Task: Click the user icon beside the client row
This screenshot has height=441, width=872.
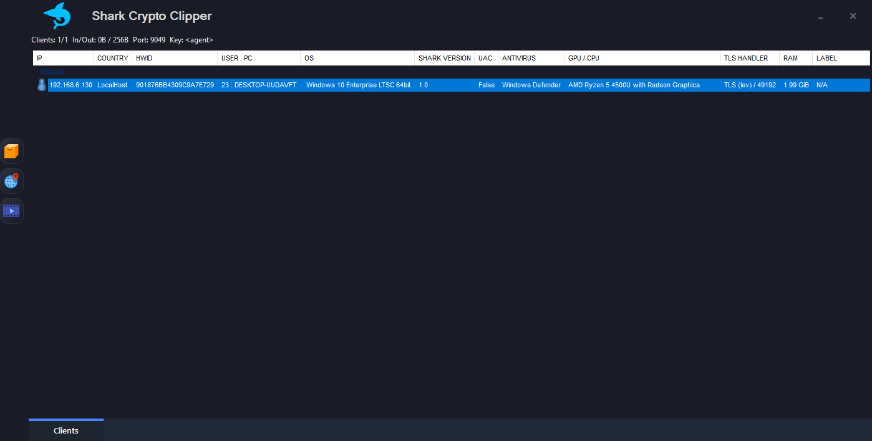Action: [x=41, y=84]
